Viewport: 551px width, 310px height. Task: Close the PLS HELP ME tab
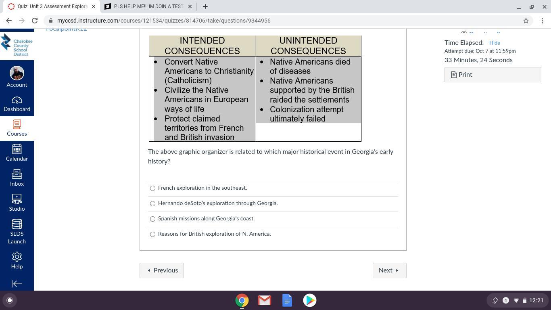click(190, 6)
